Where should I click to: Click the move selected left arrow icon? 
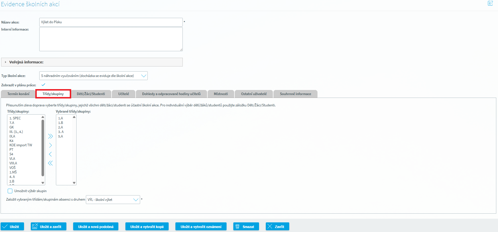click(x=50, y=154)
